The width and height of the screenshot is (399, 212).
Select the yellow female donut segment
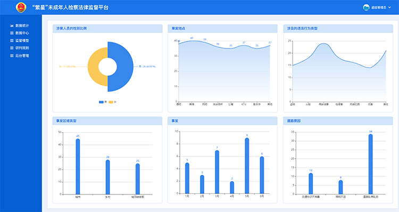(94, 67)
